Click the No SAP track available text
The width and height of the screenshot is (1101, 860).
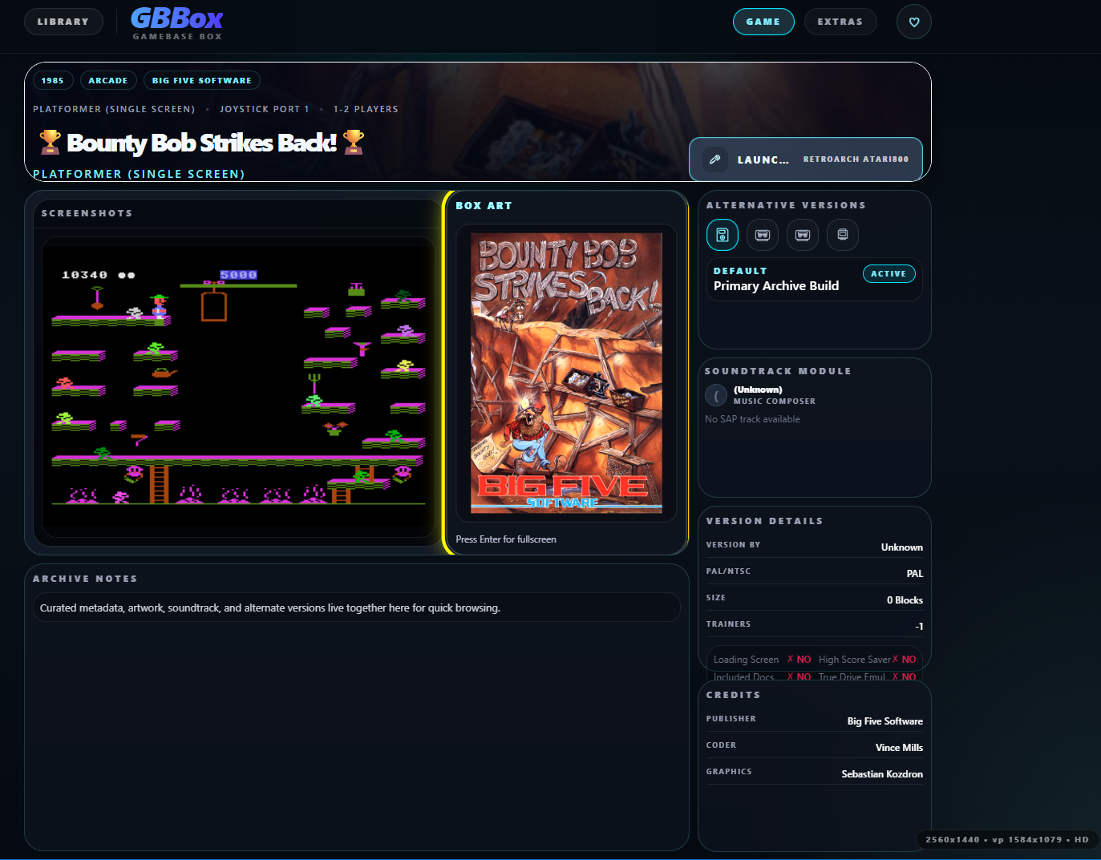click(752, 419)
